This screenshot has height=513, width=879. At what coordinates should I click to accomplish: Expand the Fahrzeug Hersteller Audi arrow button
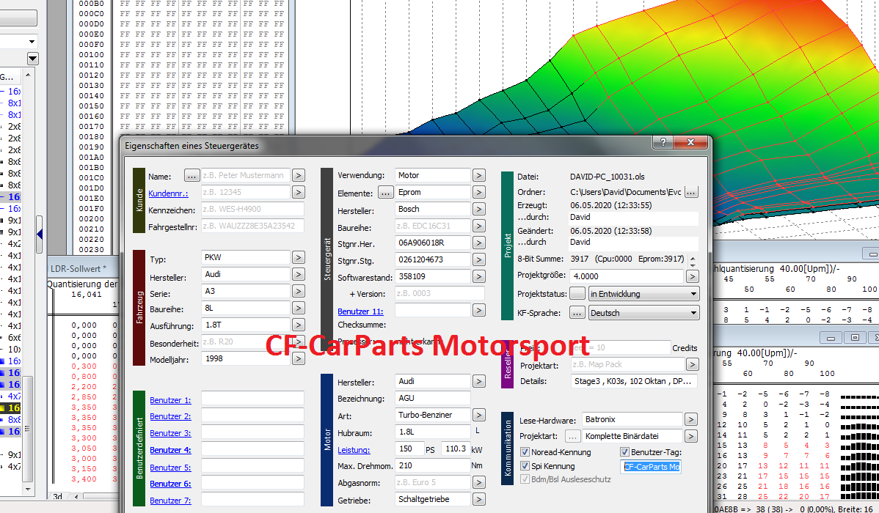(298, 274)
